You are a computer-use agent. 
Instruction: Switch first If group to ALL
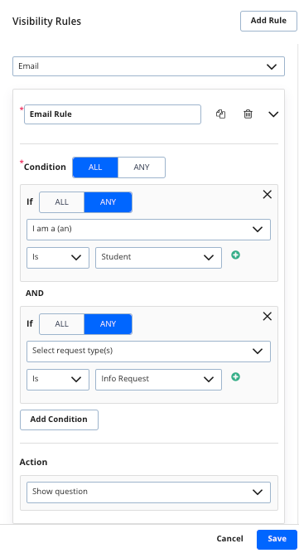(x=61, y=202)
